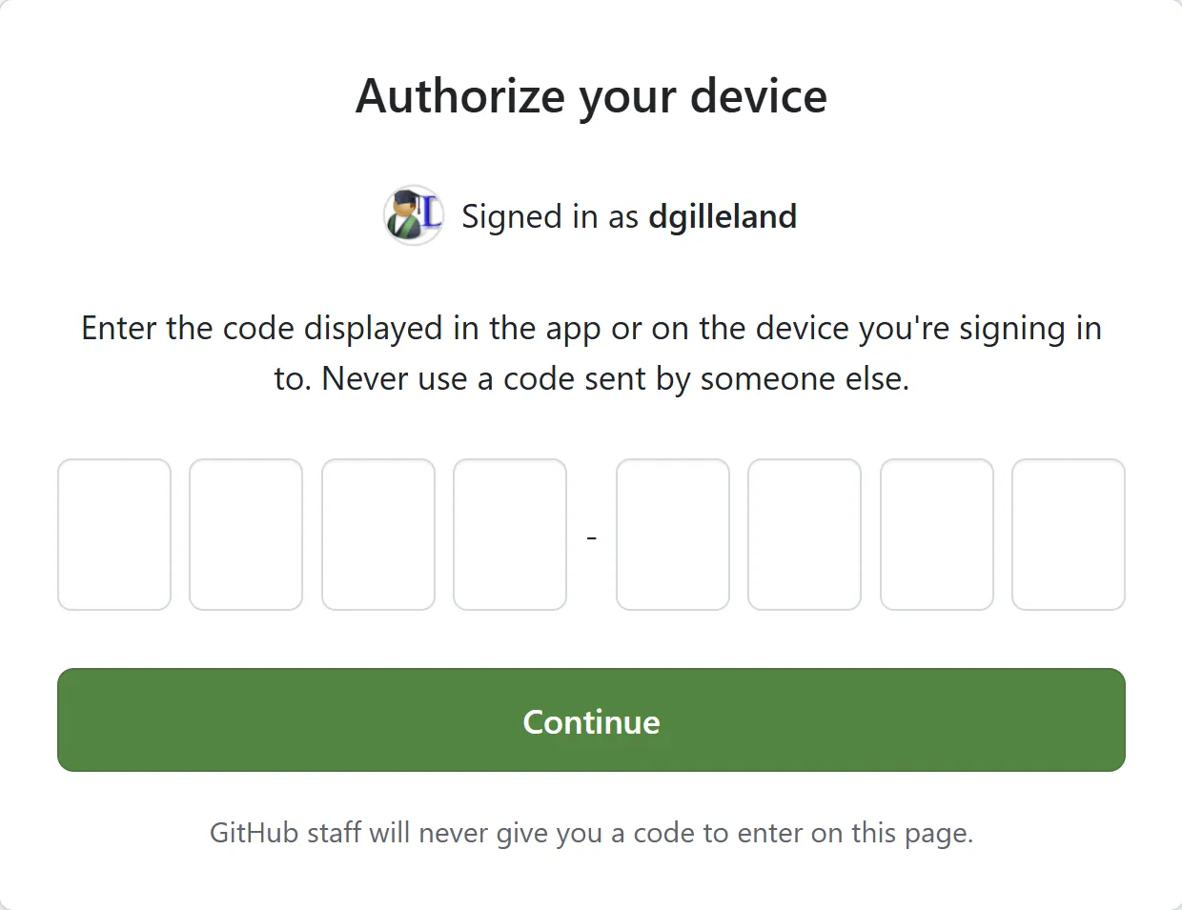Click the third code entry box

(377, 534)
